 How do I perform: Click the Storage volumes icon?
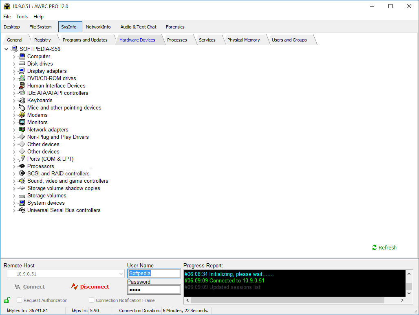22,195
